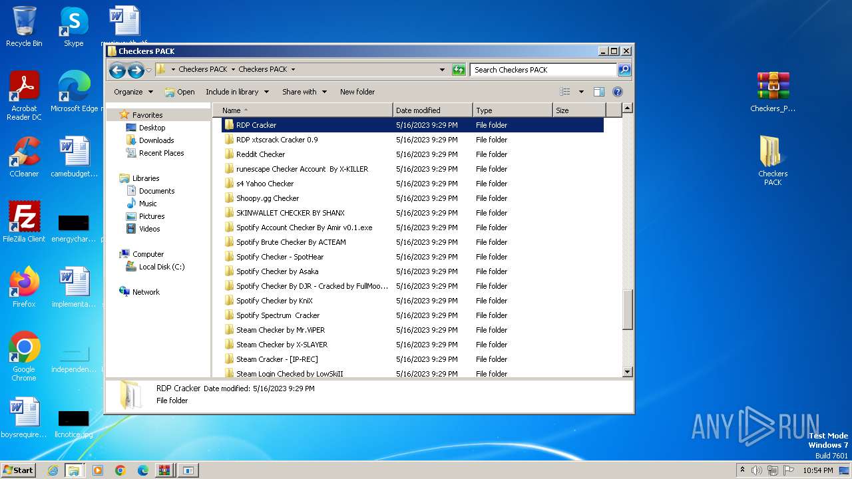The image size is (852, 479).
Task: Click the Google Chrome desktop icon
Action: tap(24, 357)
